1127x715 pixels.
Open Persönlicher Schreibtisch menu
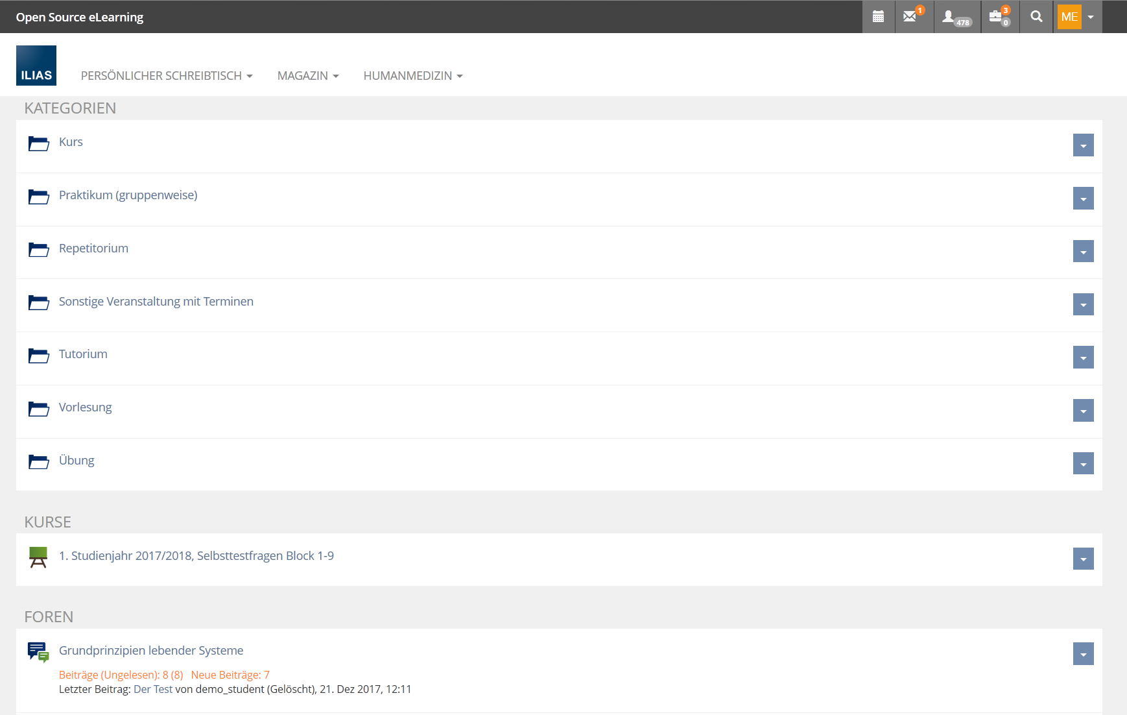pyautogui.click(x=166, y=76)
